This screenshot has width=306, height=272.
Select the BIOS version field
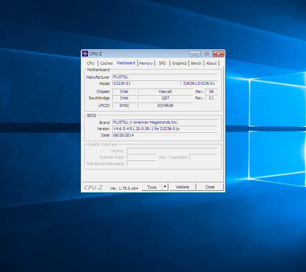165,129
